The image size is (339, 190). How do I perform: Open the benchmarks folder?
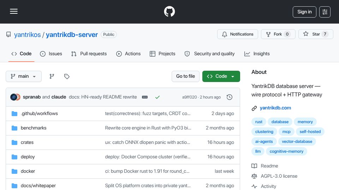(34, 128)
